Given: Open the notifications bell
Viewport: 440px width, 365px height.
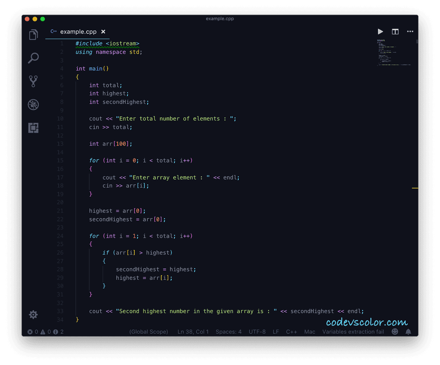Looking at the screenshot, I should (x=408, y=331).
